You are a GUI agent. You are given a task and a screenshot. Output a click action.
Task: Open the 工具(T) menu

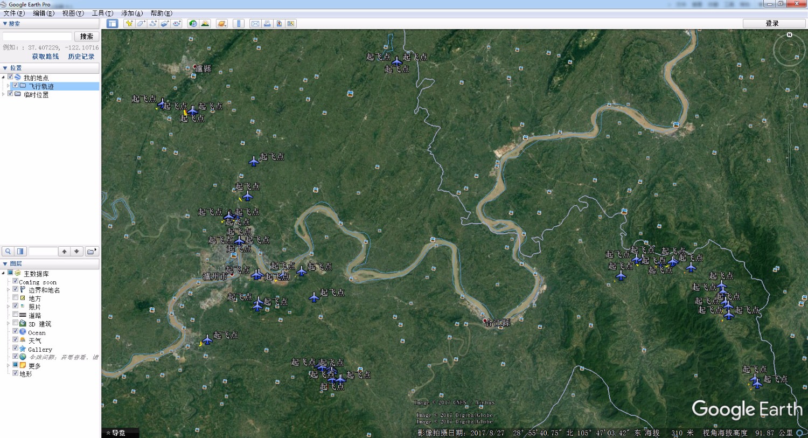102,13
